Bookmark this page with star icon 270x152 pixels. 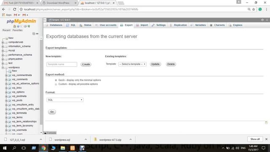254,9
